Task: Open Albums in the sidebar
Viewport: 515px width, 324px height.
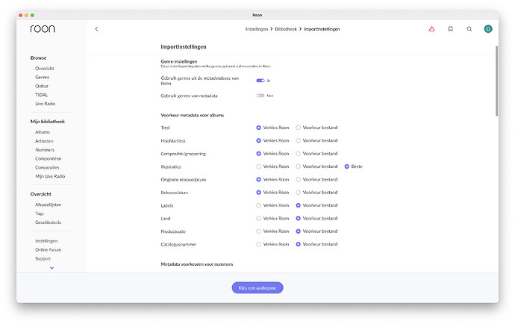Action: pos(43,131)
